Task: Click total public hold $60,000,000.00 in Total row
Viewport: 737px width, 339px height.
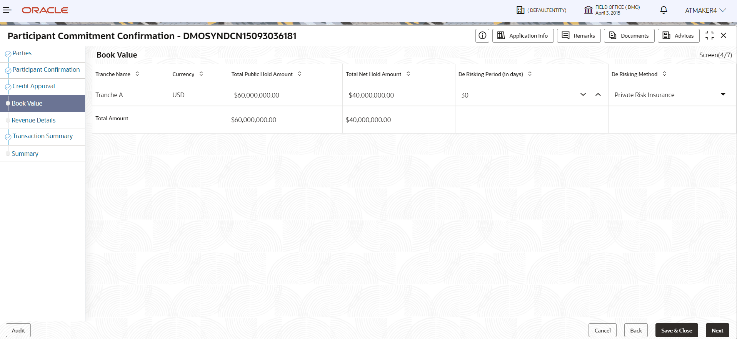Action: coord(254,120)
